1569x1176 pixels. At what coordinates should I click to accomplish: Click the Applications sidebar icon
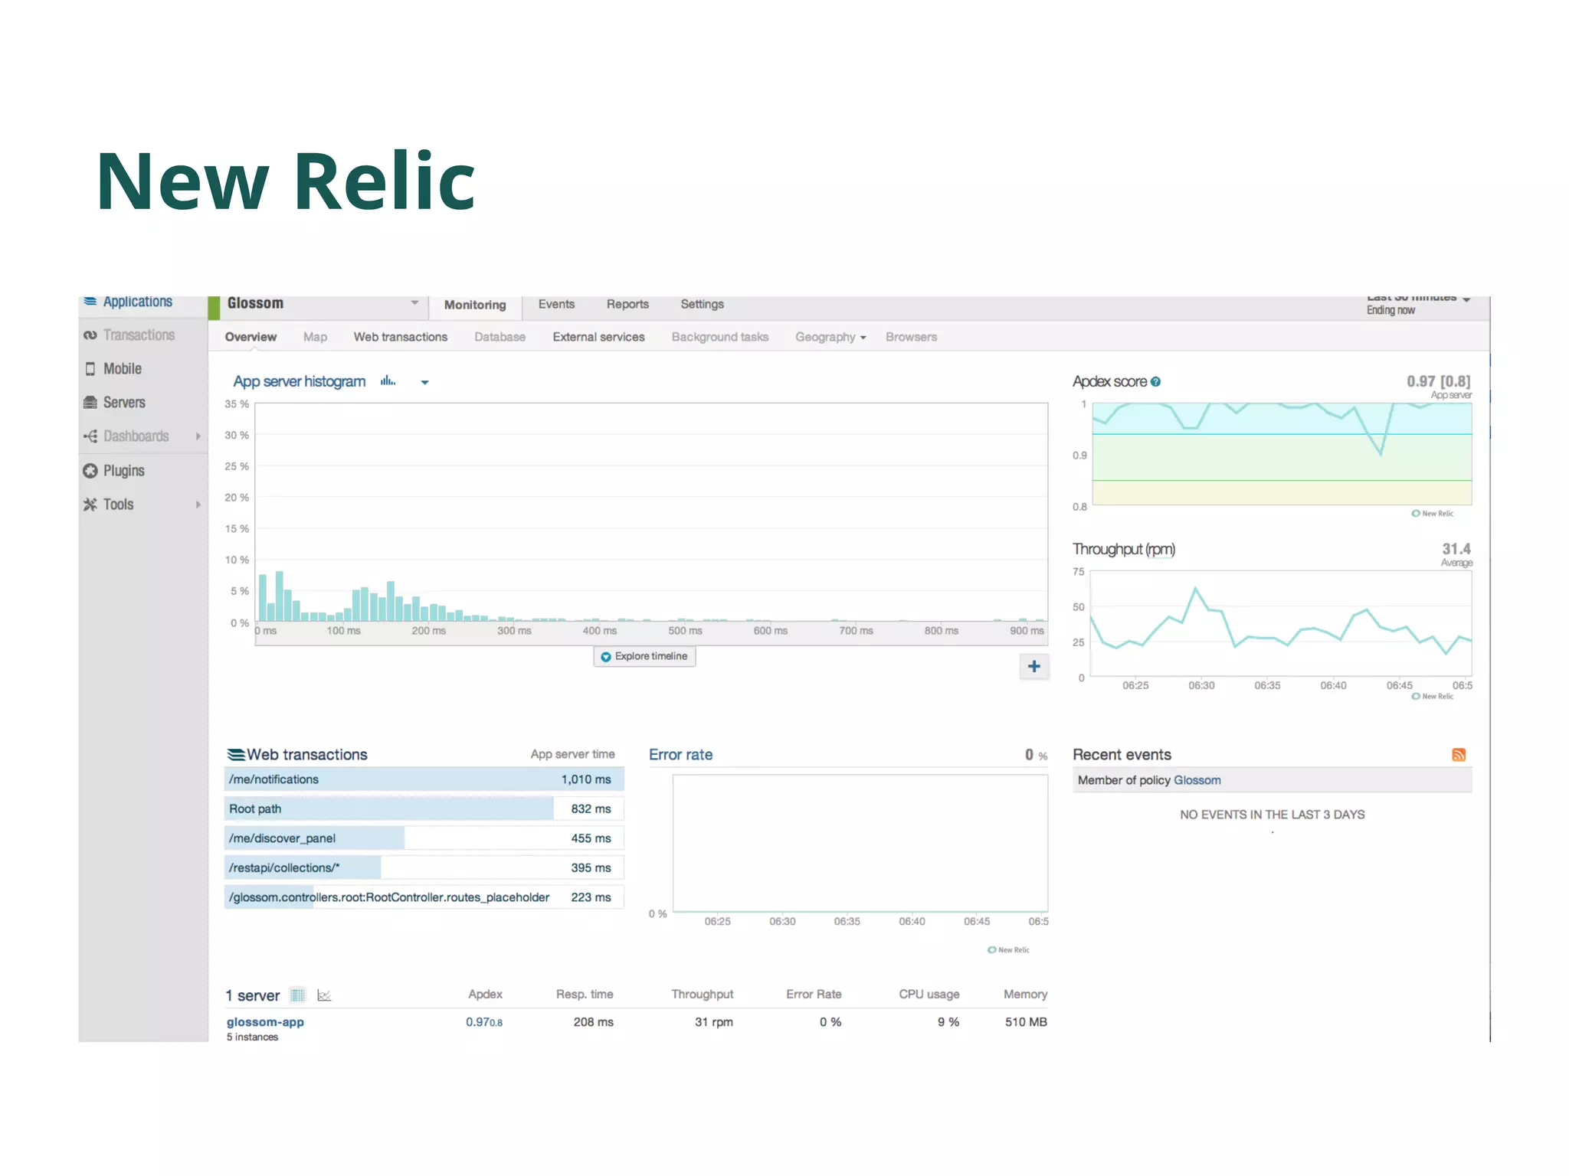[90, 302]
